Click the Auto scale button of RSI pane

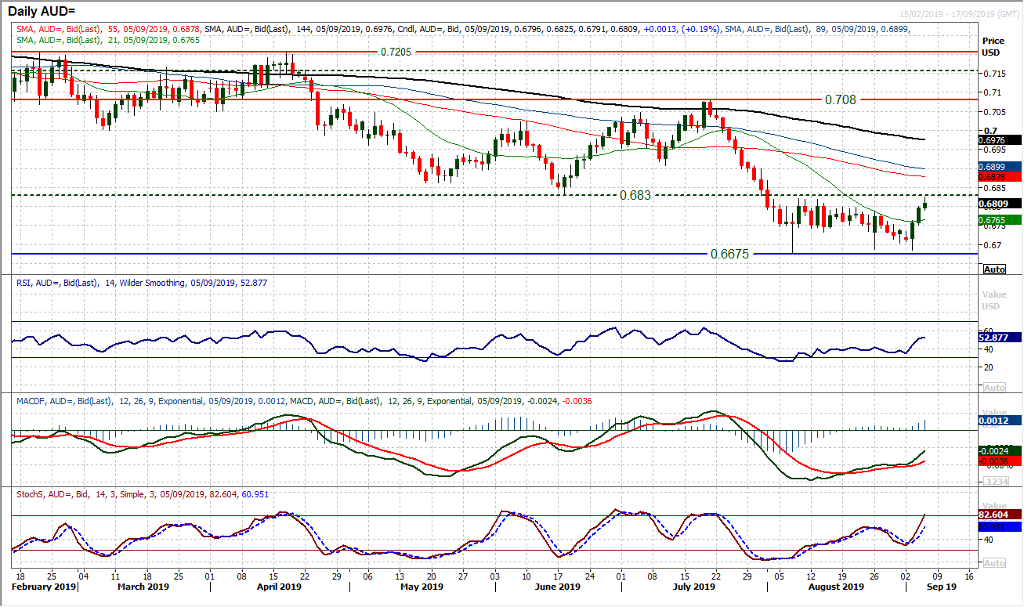(x=994, y=388)
